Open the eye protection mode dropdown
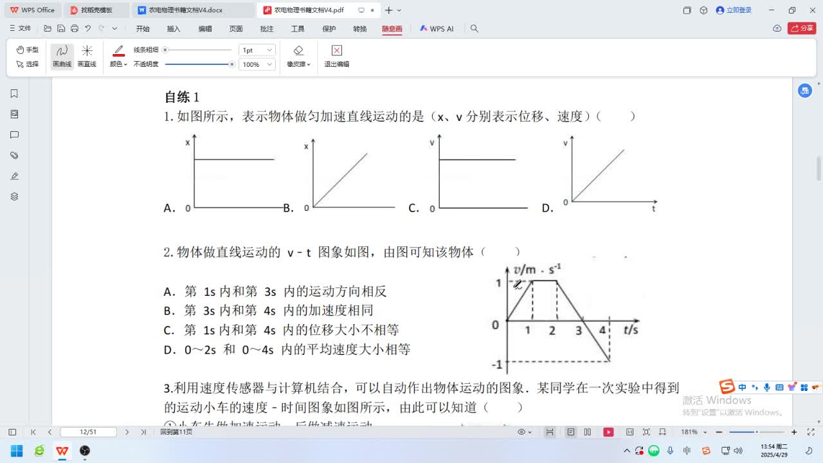This screenshot has height=463, width=823. pos(525,432)
